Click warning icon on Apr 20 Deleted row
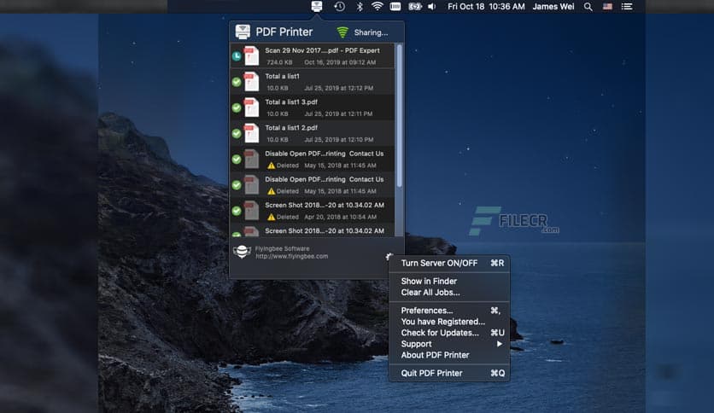Image resolution: width=714 pixels, height=413 pixels. 271,217
